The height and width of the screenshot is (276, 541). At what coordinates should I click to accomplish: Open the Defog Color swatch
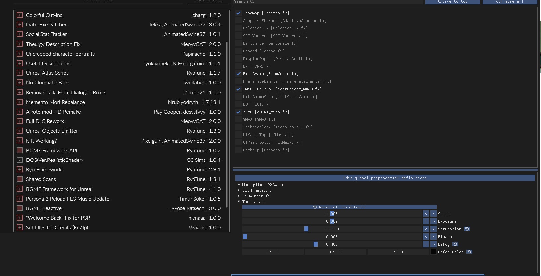[x=433, y=252]
